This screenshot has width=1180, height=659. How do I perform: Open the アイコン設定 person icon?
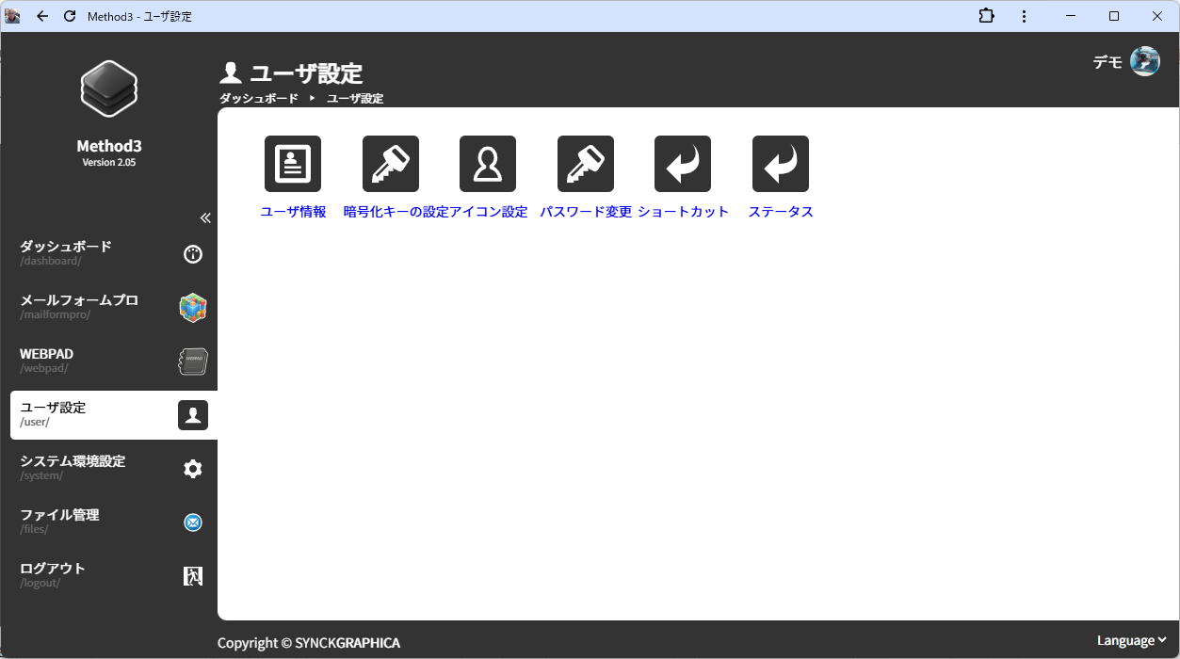(488, 164)
